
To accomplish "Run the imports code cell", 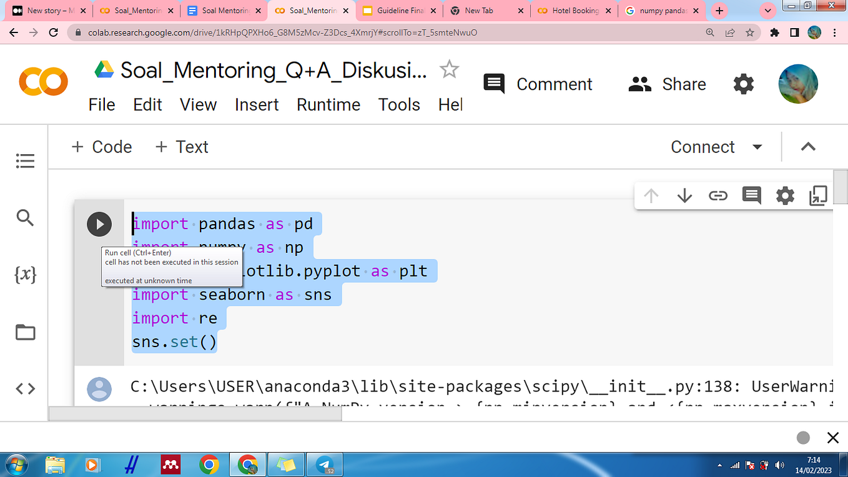I will pos(99,224).
